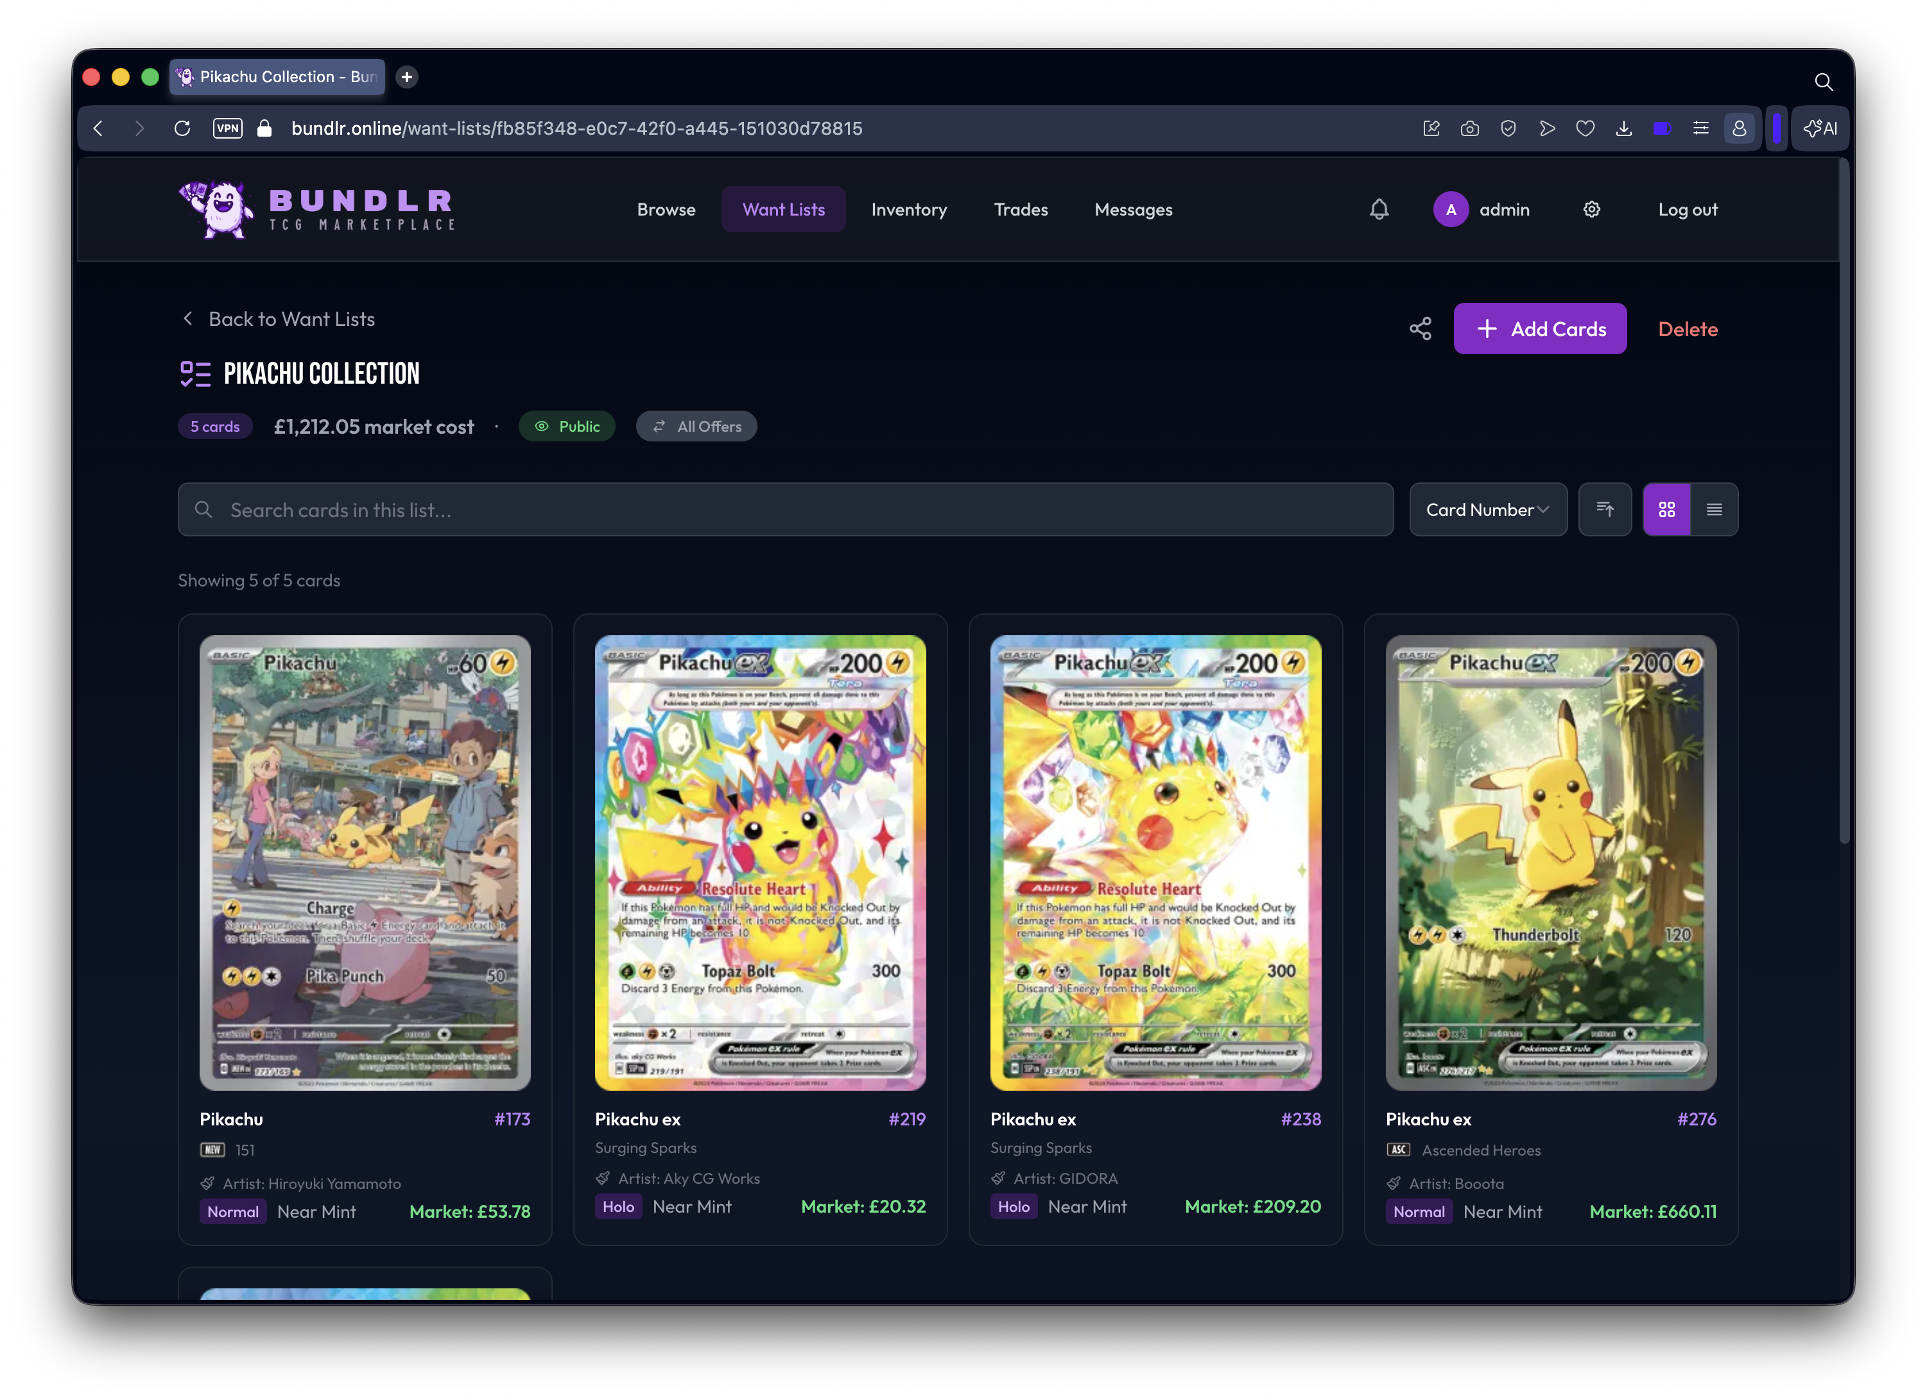Select the Want Lists nav item
The image size is (1927, 1400).
point(783,210)
